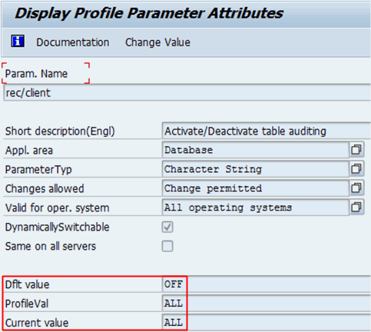
Task: Open value help icon for ParameterTyp
Action: pos(356,169)
